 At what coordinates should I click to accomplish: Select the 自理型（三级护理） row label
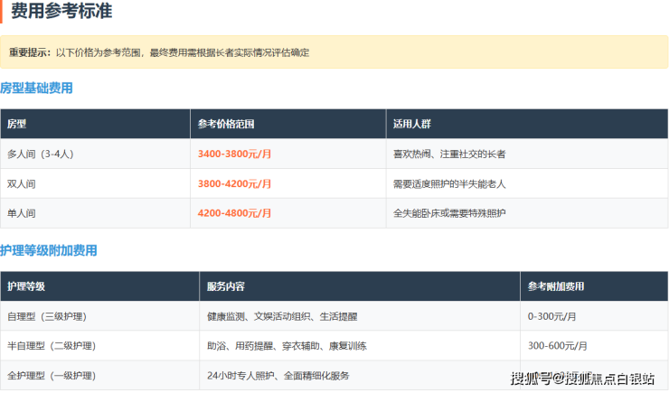[x=46, y=316]
